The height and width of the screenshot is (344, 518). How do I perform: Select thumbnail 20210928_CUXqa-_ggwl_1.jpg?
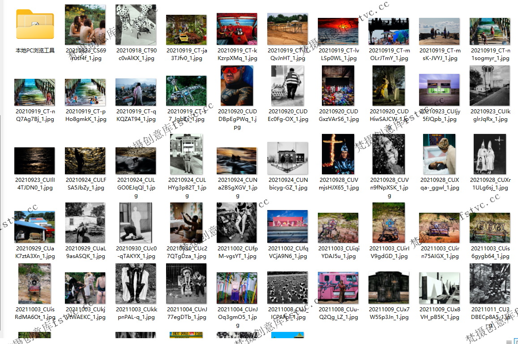(439, 154)
